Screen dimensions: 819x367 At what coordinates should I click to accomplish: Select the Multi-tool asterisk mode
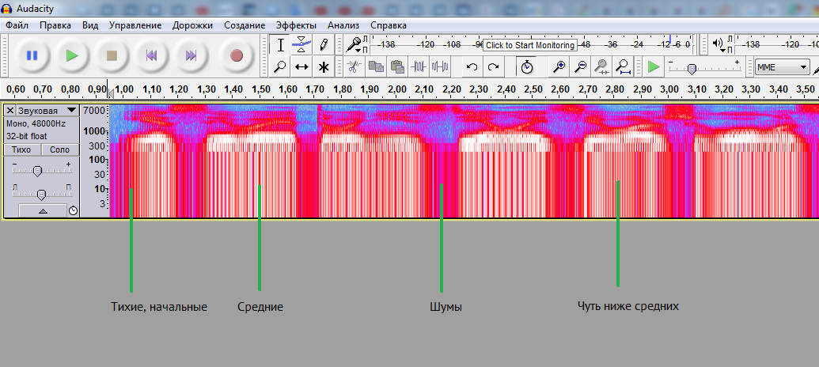point(324,66)
